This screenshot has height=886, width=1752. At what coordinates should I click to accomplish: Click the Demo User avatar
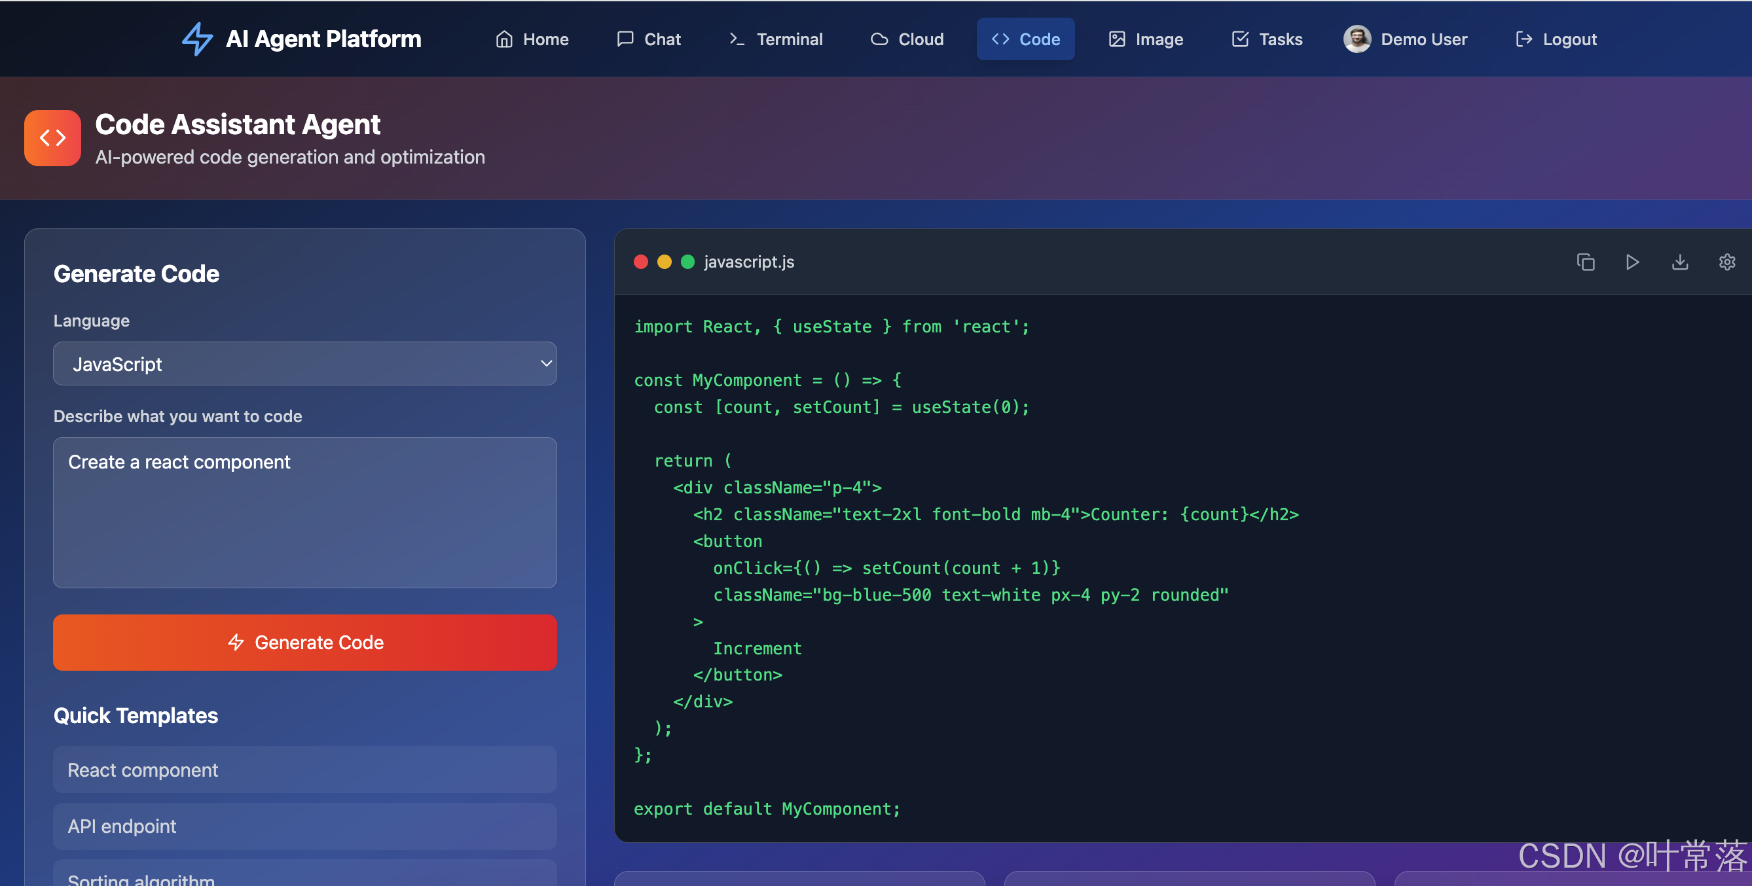pyautogui.click(x=1357, y=39)
